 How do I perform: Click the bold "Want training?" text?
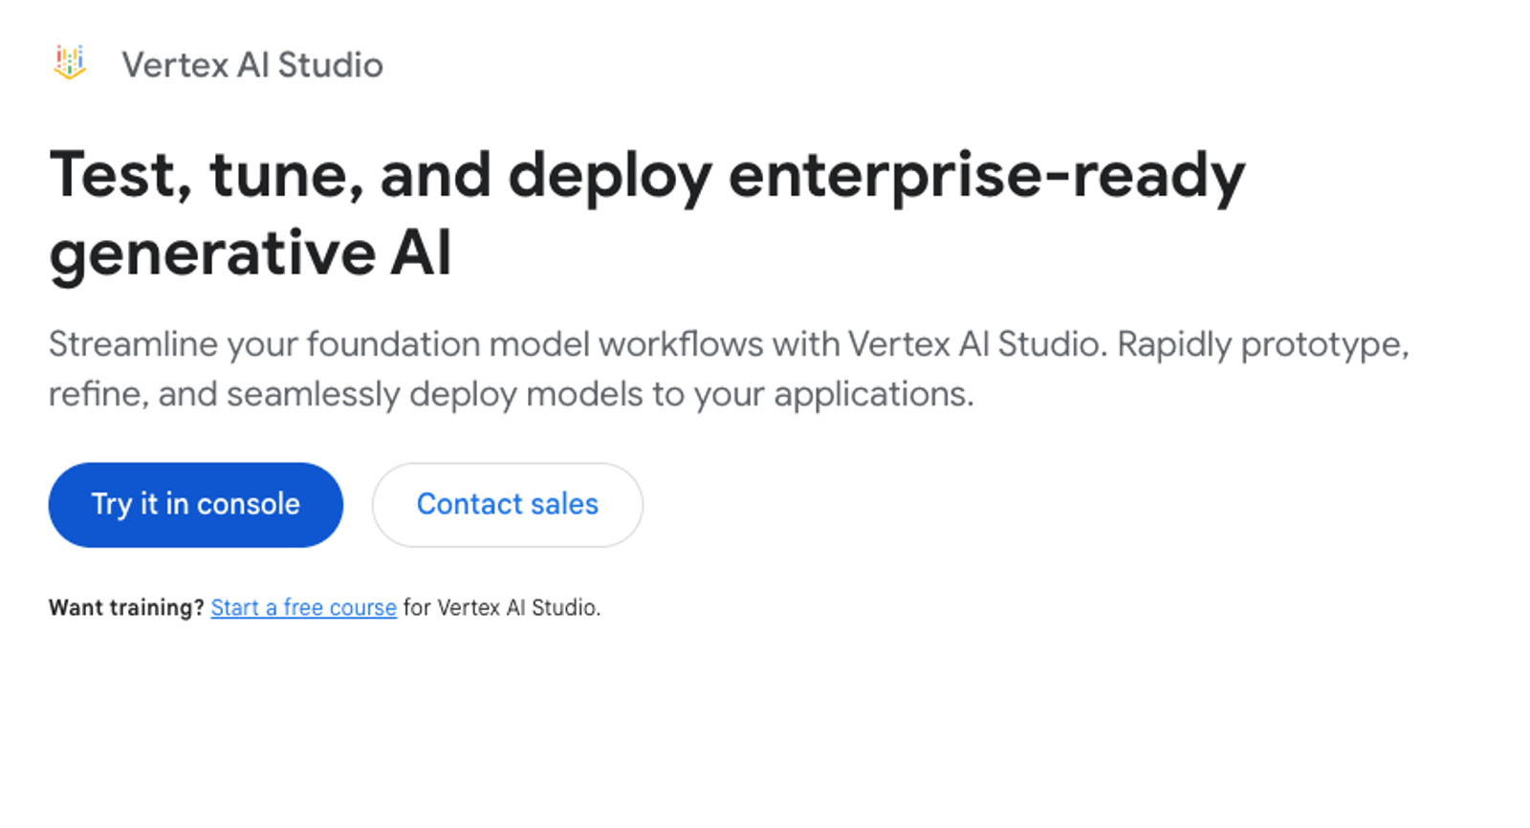[x=126, y=608]
